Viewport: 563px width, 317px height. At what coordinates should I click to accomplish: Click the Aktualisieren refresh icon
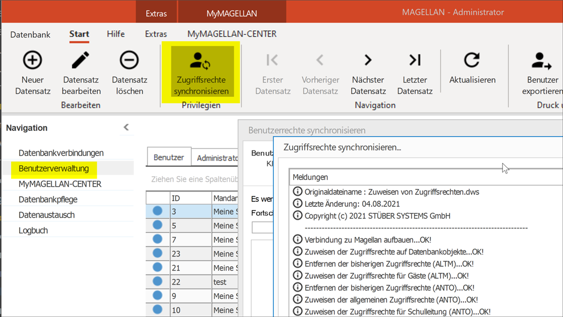tap(472, 60)
